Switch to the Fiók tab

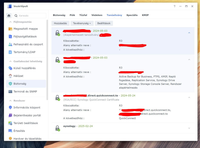[72, 15]
